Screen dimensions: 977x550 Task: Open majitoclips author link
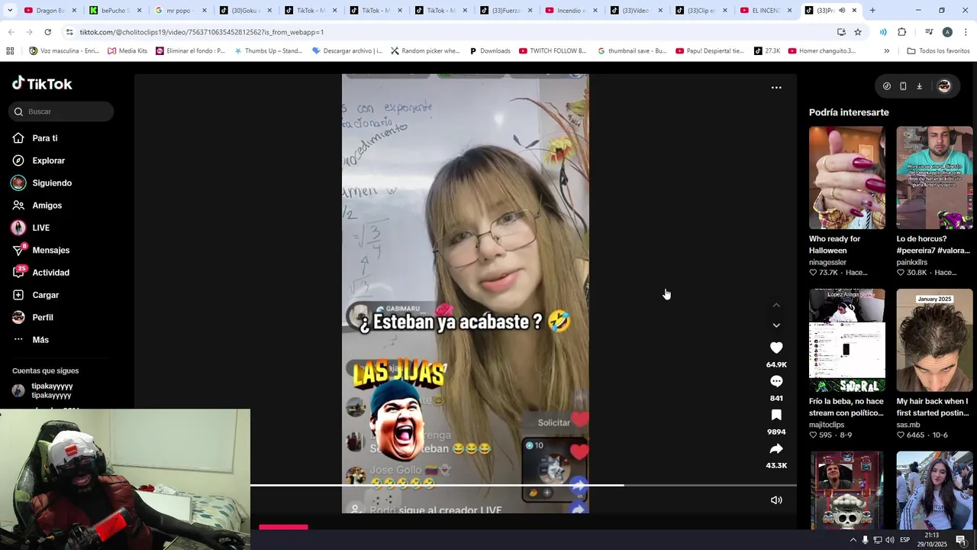[x=827, y=425]
